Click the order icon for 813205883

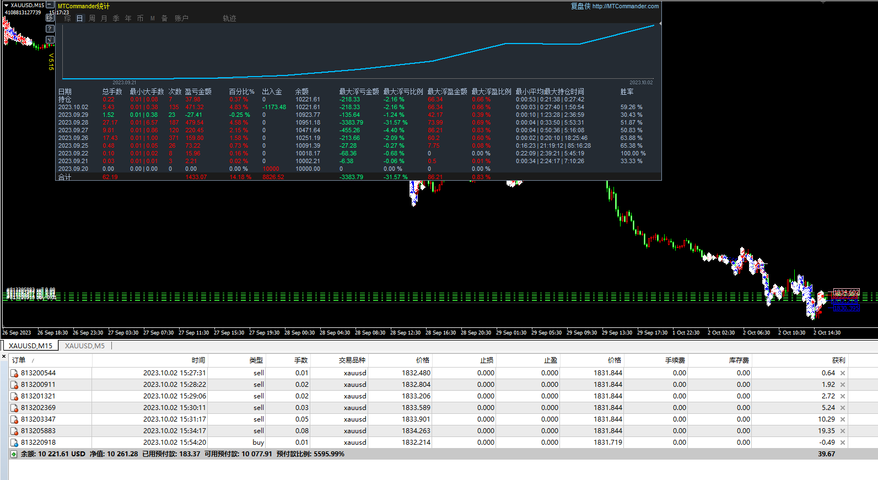pyautogui.click(x=14, y=431)
